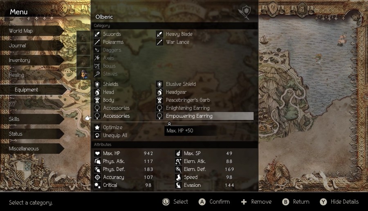This screenshot has height=211, width=368.
Task: Choose the highlighted Empowering Earring slot
Action: coord(205,116)
